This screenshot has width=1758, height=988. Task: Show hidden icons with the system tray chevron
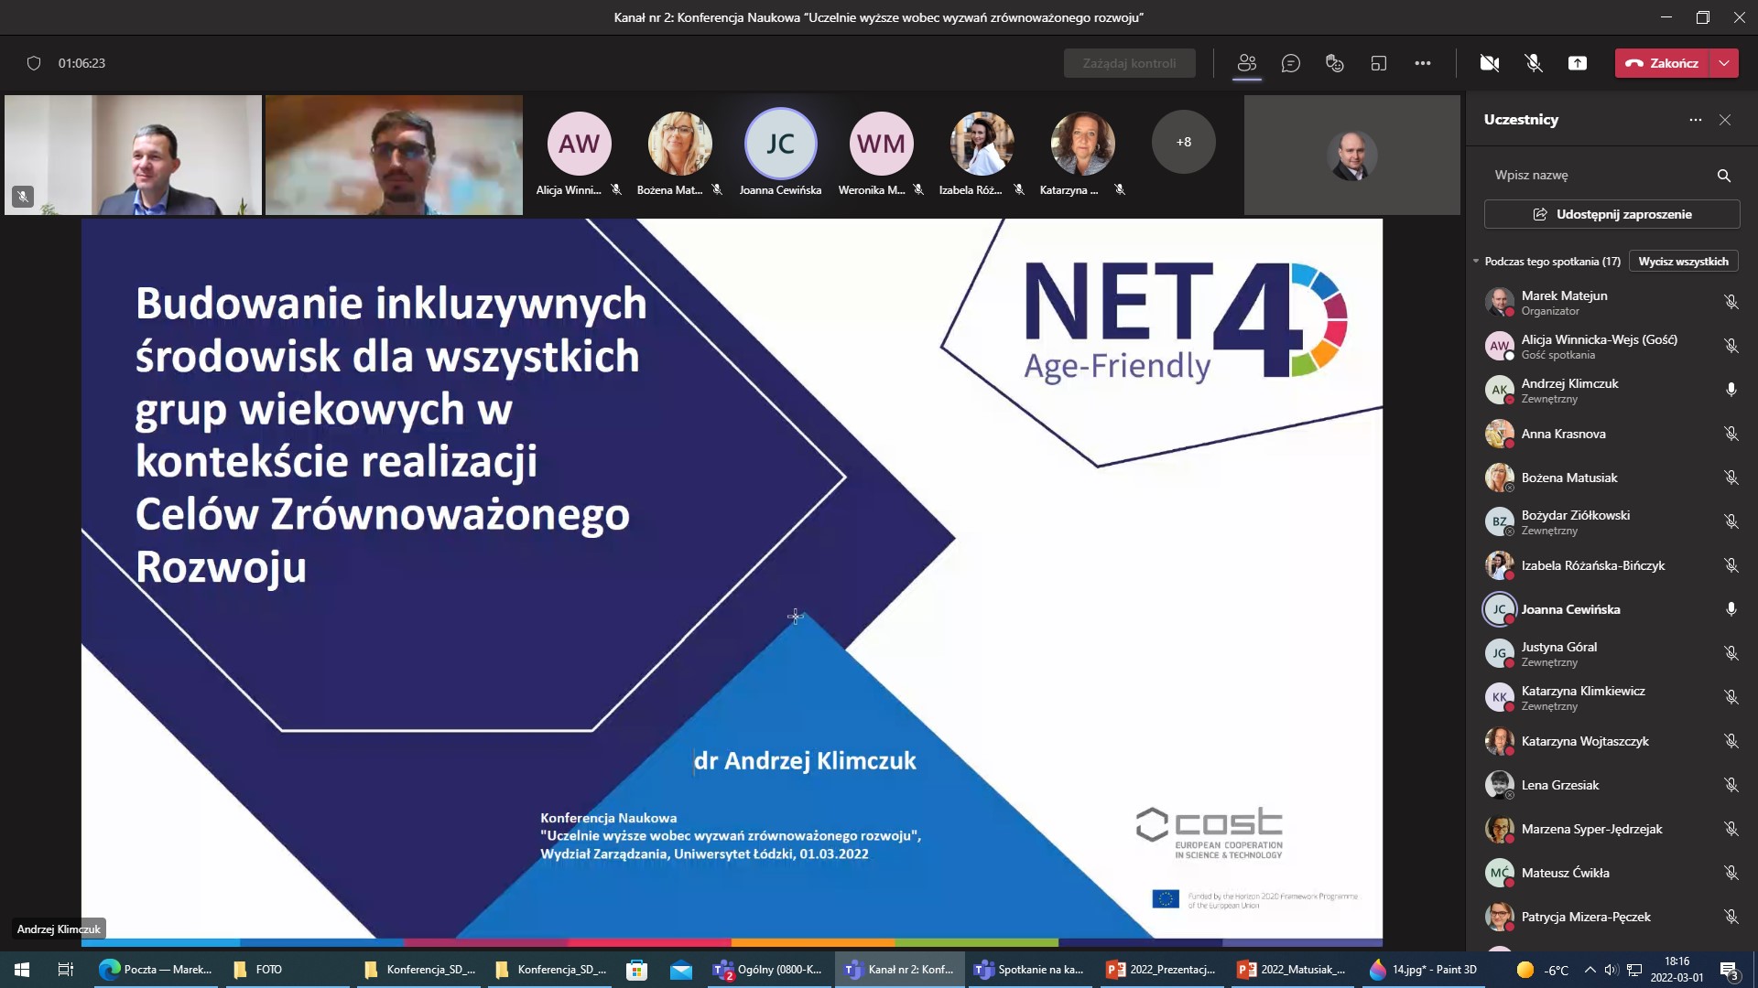tap(1589, 969)
